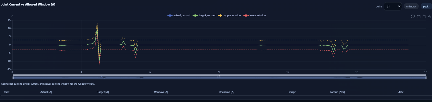432x102 pixels.
Task: Toggle target_current series in legend
Action: pyautogui.click(x=204, y=15)
